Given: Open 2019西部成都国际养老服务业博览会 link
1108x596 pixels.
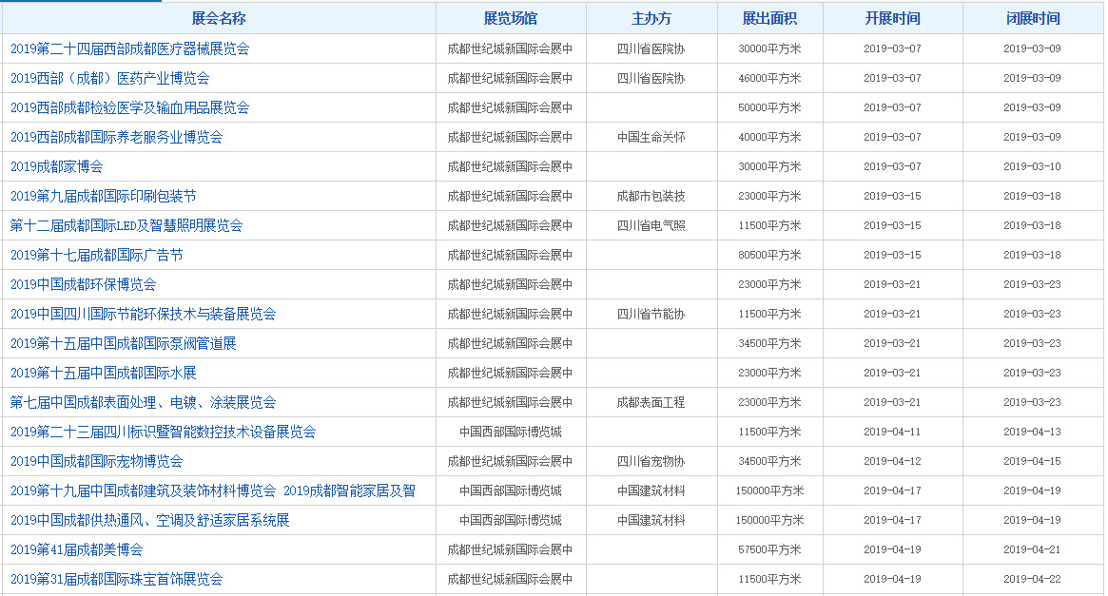Looking at the screenshot, I should 117,137.
